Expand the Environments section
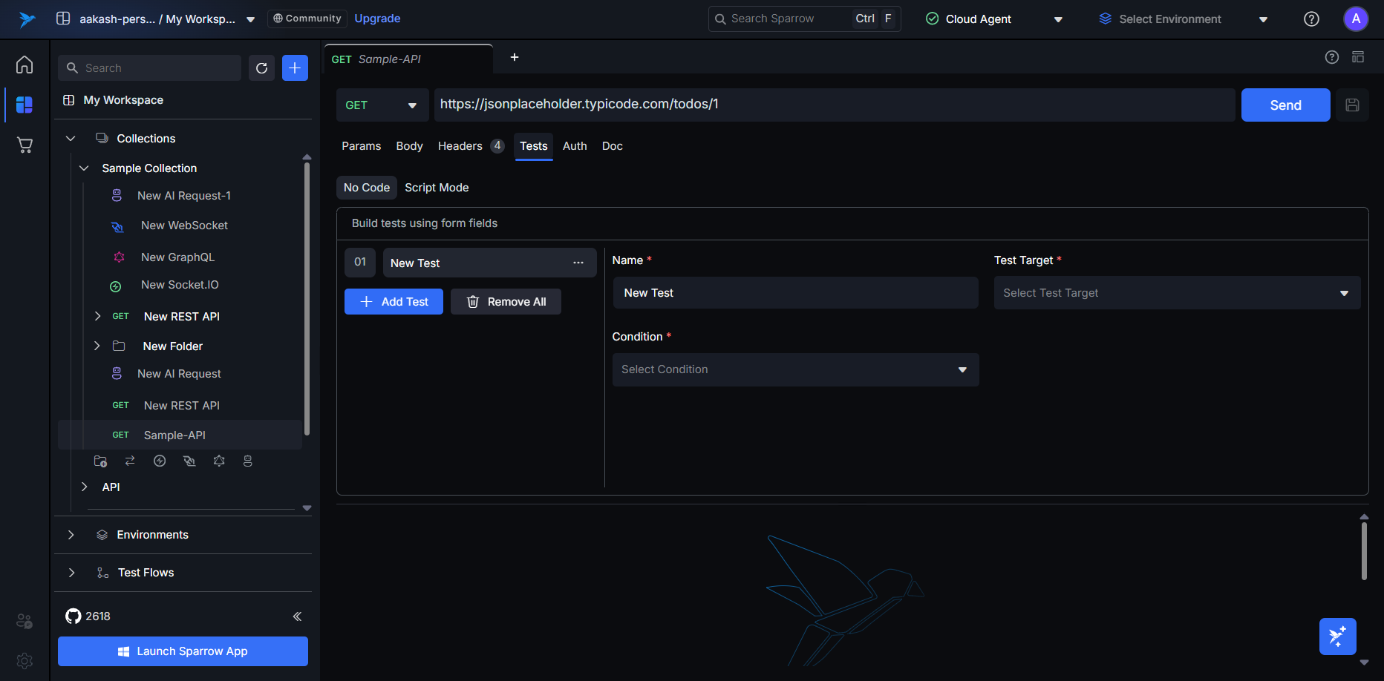Screen dimensions: 1384x681 click(x=71, y=535)
